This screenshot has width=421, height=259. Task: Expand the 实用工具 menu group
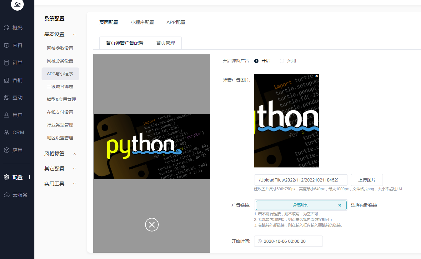tap(74, 184)
